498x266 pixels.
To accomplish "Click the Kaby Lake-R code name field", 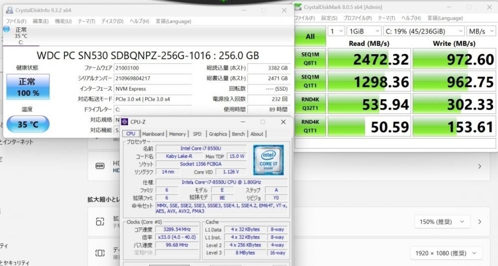I will click(179, 156).
